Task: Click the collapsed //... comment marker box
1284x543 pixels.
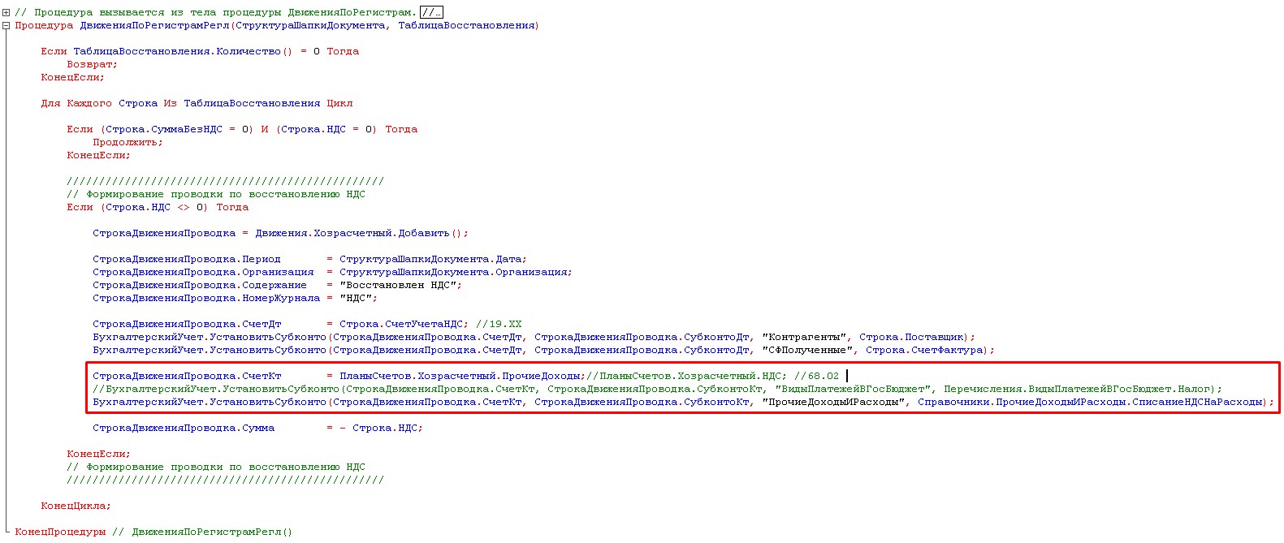Action: tap(431, 12)
